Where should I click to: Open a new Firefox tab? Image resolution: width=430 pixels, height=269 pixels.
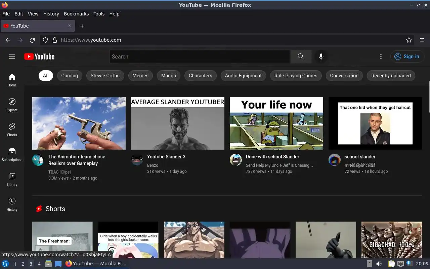pos(82,26)
